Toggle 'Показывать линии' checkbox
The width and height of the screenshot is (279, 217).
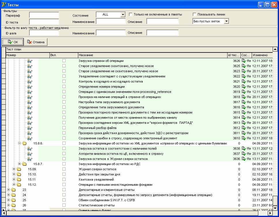[194, 14]
